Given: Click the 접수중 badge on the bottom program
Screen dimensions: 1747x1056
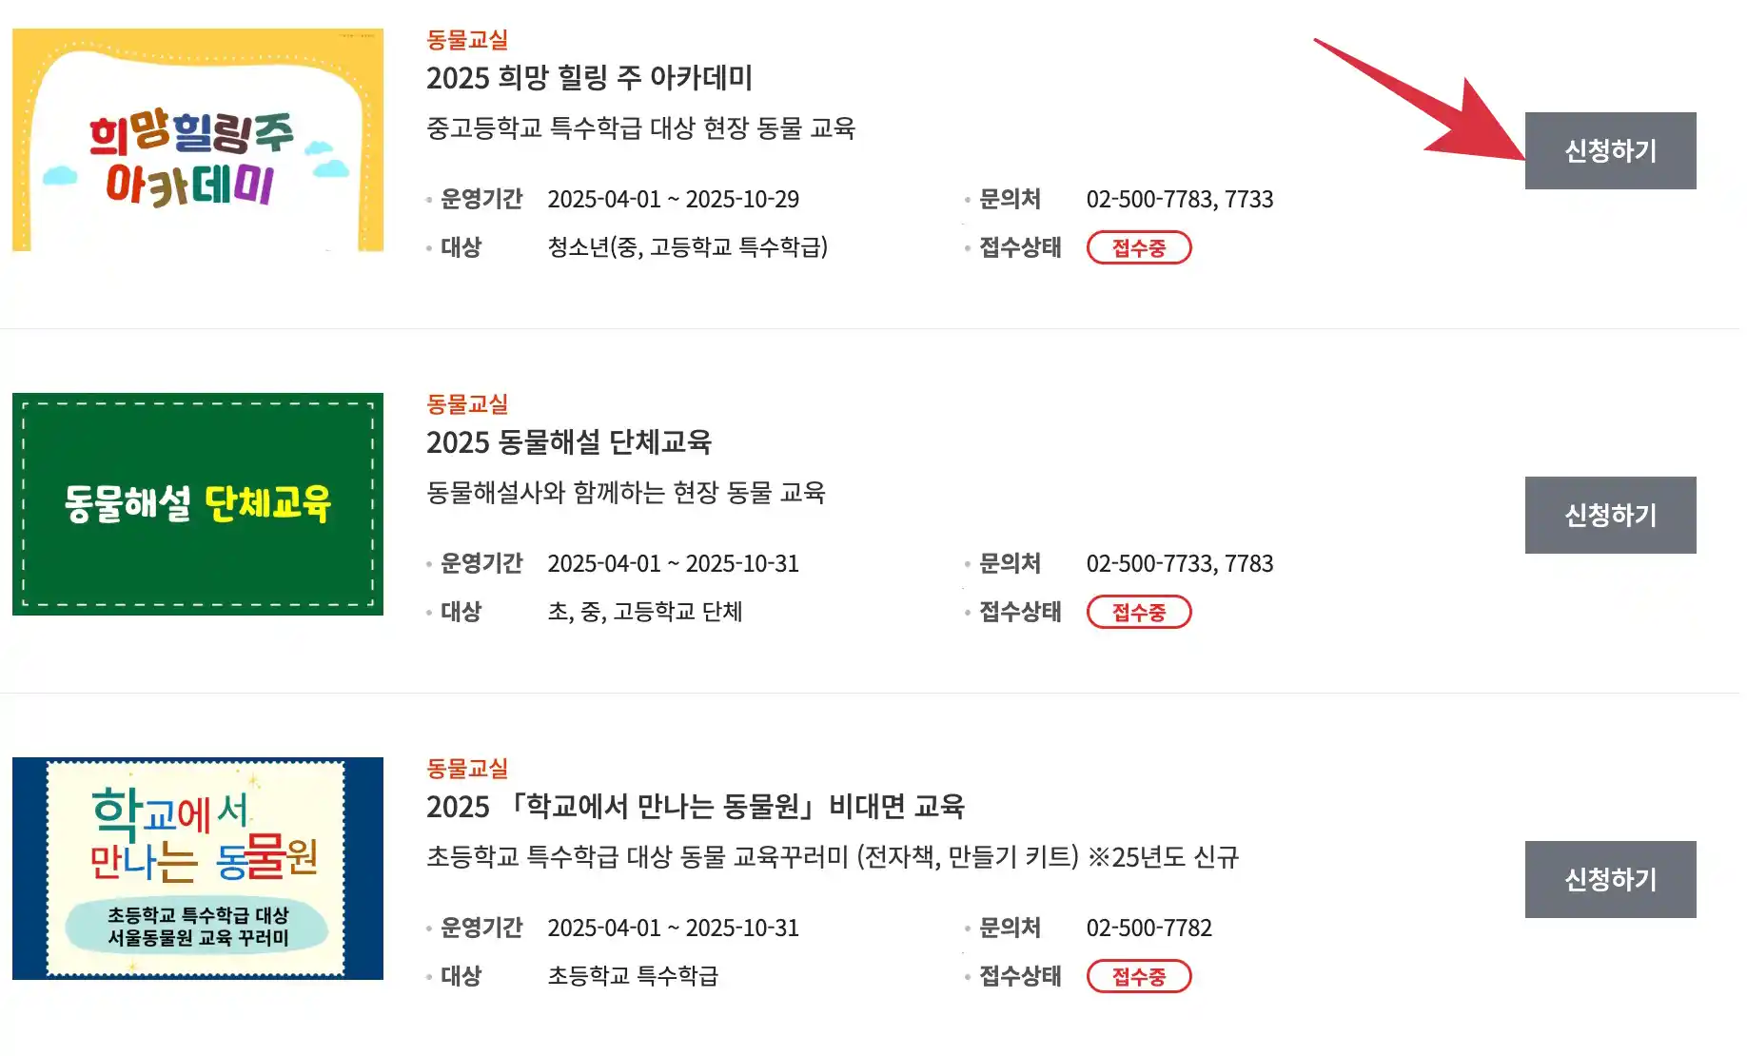Looking at the screenshot, I should tap(1139, 976).
